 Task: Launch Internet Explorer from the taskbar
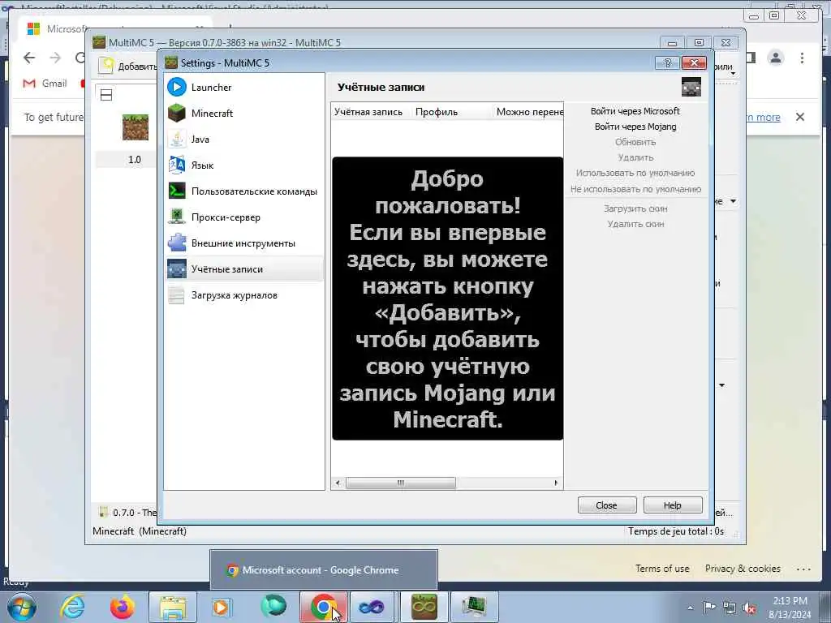click(72, 607)
